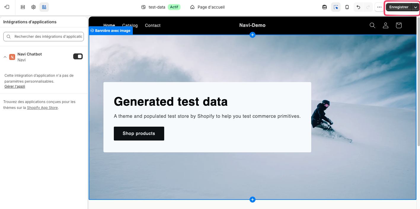Click the banner description text about commerce primitives
The width and height of the screenshot is (420, 209).
coord(207,116)
